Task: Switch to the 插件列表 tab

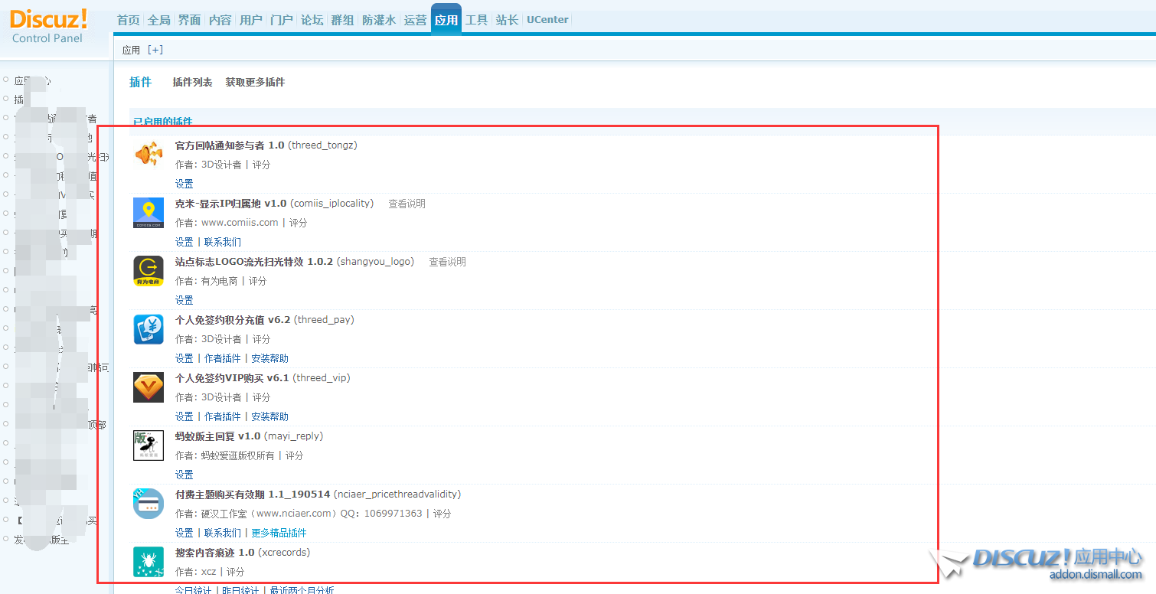Action: point(192,82)
